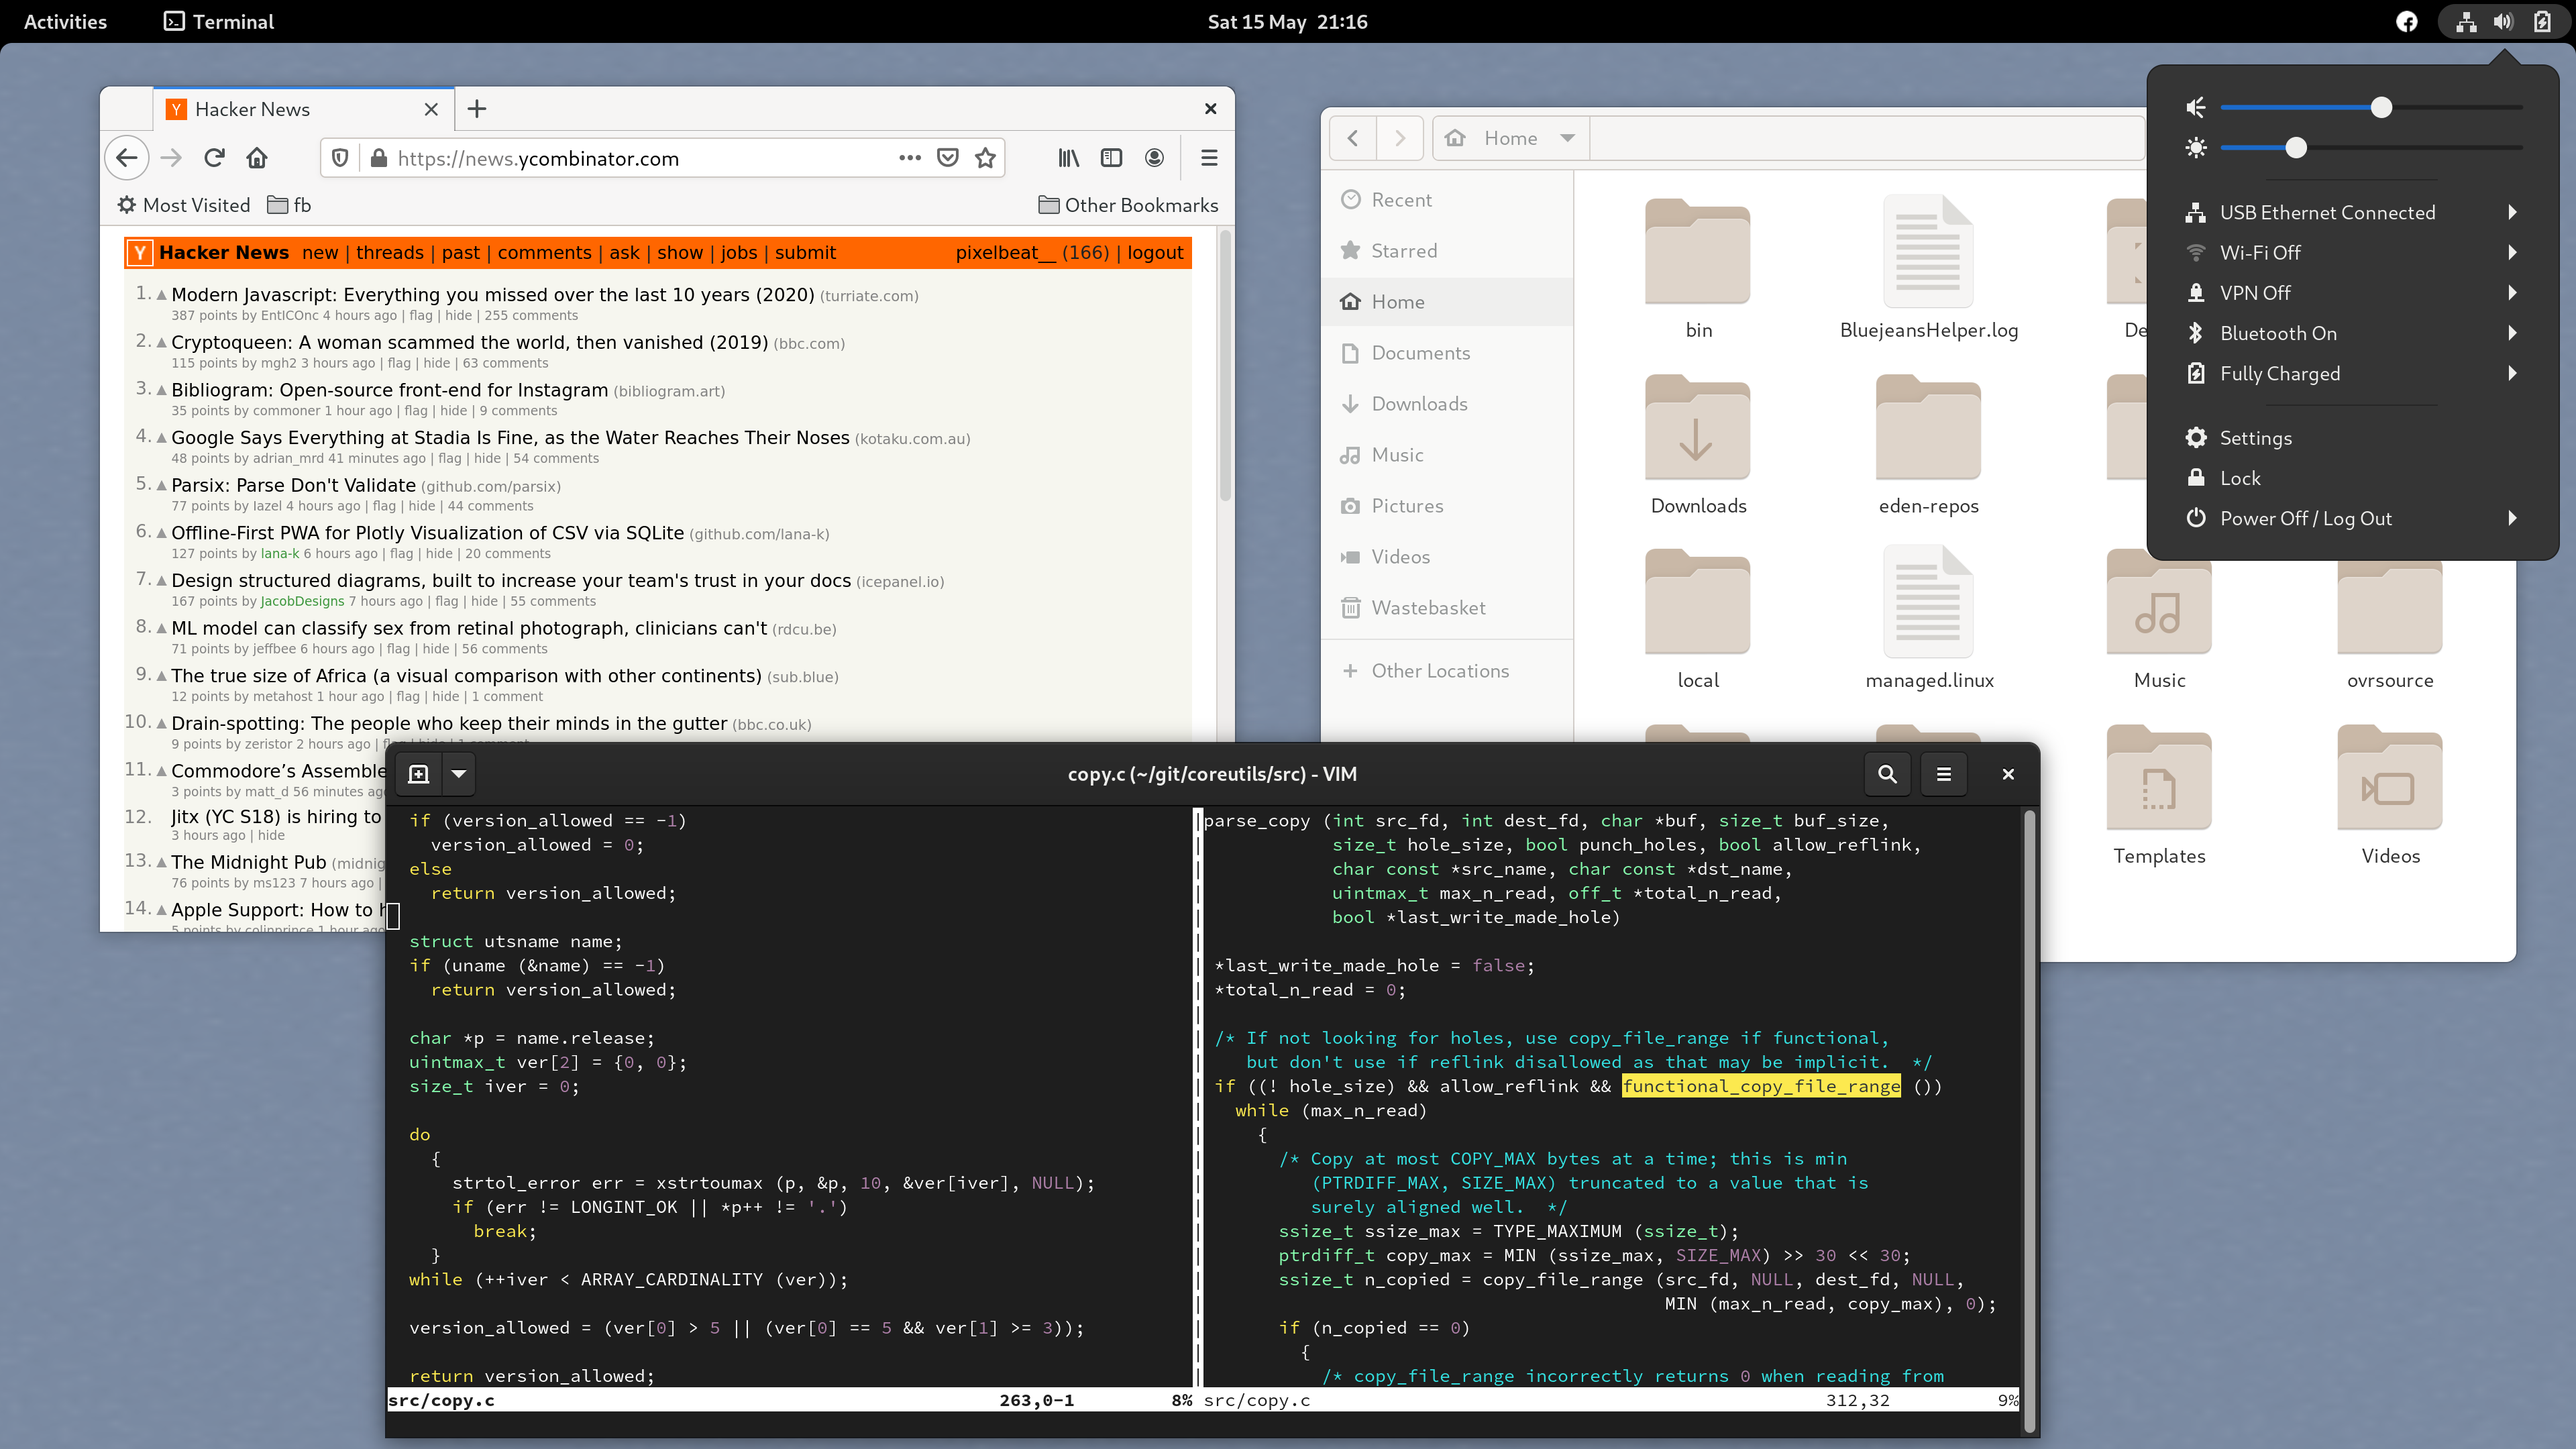Open Most Visited bookmarks folder
The image size is (2576, 1449).
pyautogui.click(x=183, y=205)
